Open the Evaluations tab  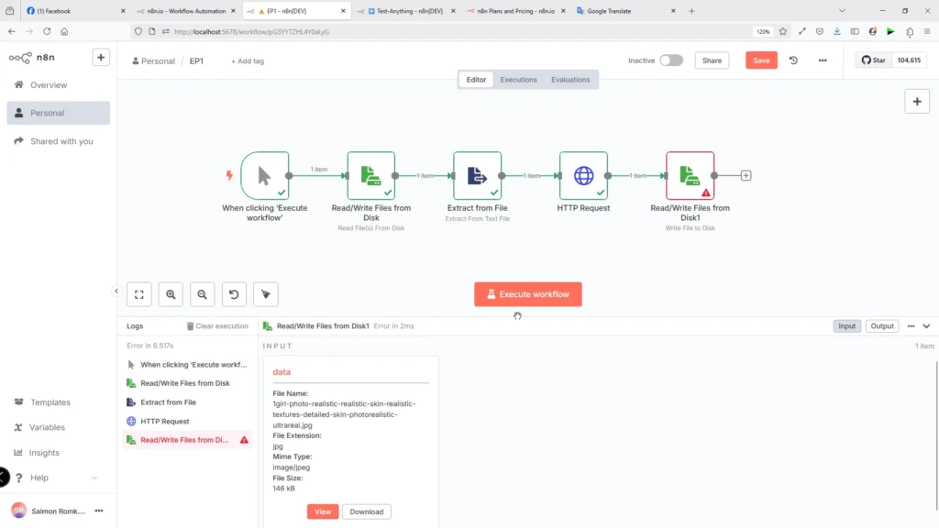pyautogui.click(x=570, y=80)
